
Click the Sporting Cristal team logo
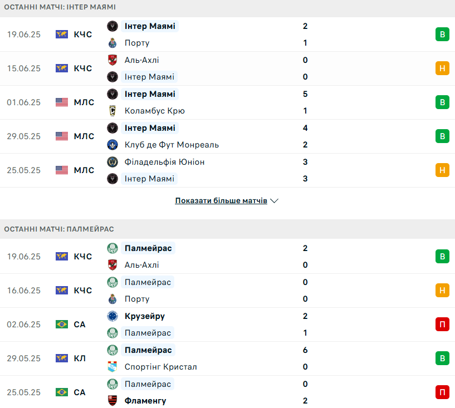(112, 367)
